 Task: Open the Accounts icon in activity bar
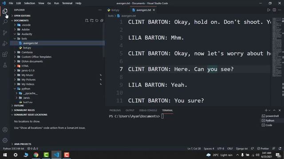click(5, 129)
